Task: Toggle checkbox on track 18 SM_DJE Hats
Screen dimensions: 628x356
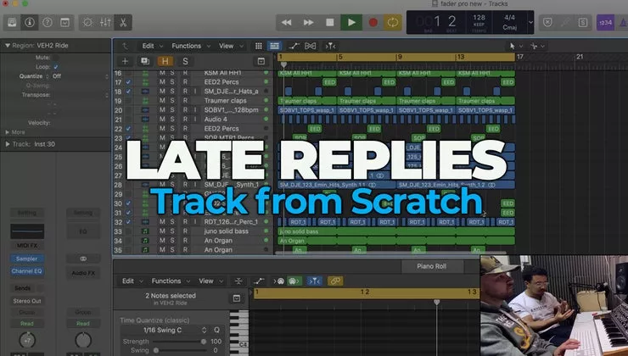Action: (128, 92)
